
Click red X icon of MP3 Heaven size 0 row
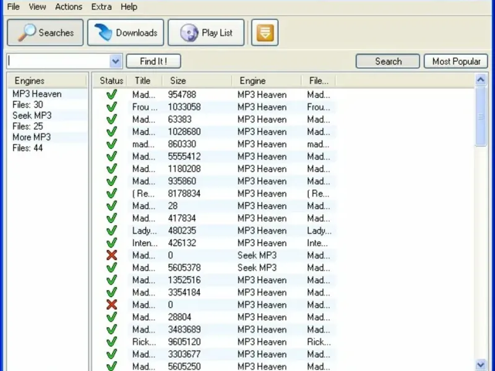point(111,305)
